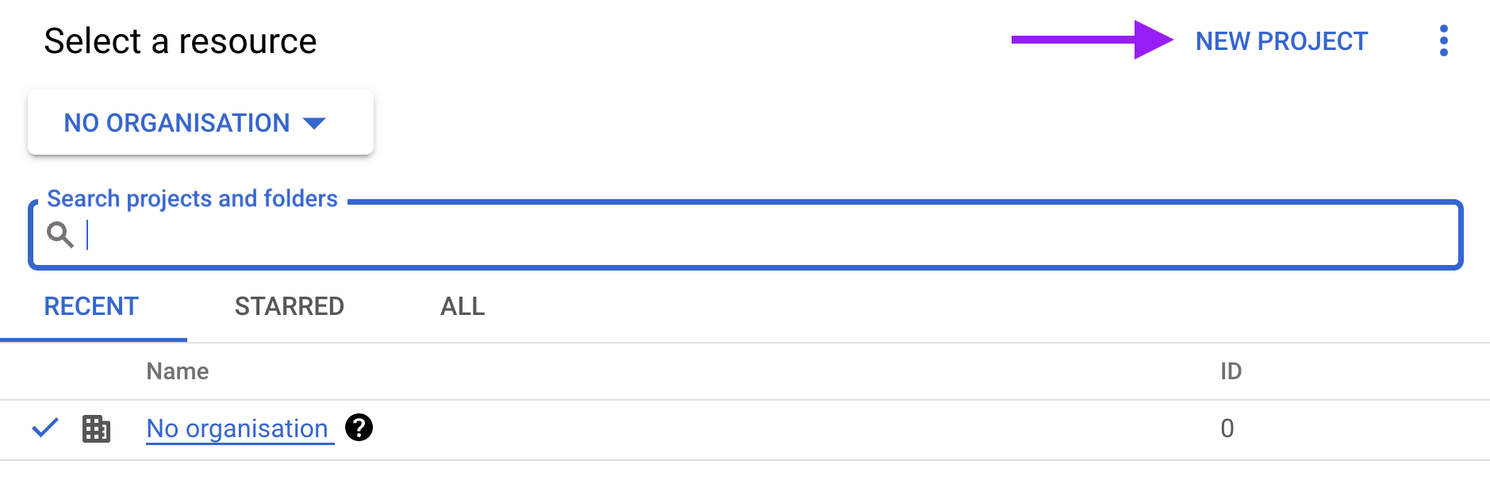Open the three-dot more options menu
The height and width of the screenshot is (503, 1490).
click(x=1443, y=40)
